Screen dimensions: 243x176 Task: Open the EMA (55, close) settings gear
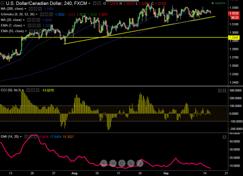point(36,31)
